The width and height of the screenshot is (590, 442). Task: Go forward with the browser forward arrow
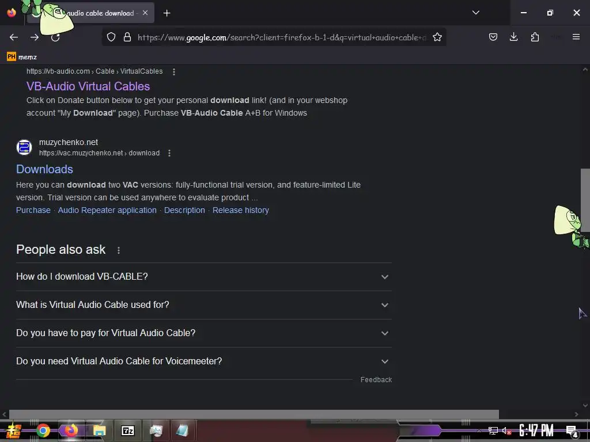35,37
